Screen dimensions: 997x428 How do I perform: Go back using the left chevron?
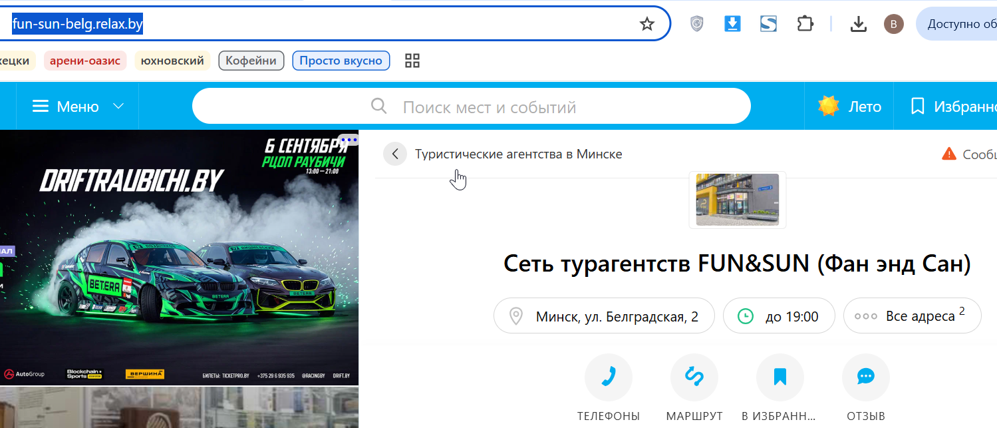click(395, 154)
